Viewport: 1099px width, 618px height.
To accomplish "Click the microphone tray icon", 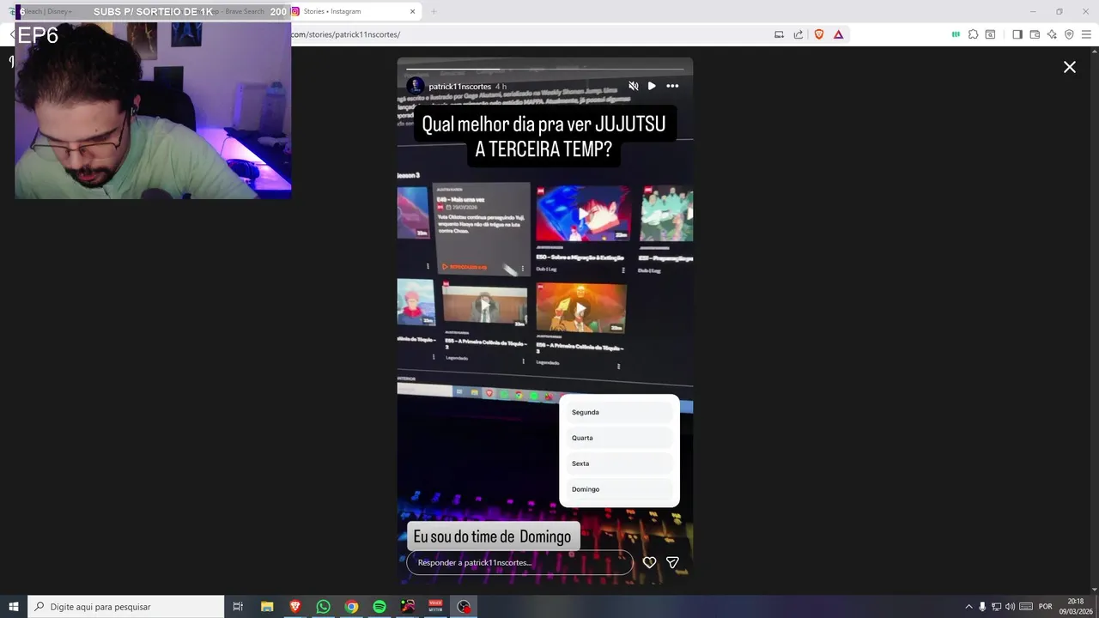I will coord(982,607).
